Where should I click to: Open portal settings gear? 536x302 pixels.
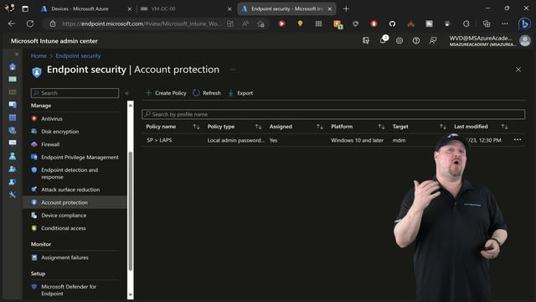pyautogui.click(x=399, y=41)
